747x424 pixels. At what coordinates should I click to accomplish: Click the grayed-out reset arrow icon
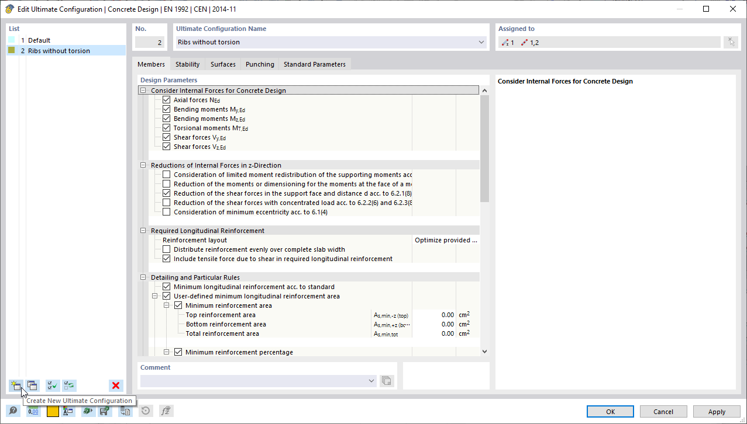(x=146, y=411)
